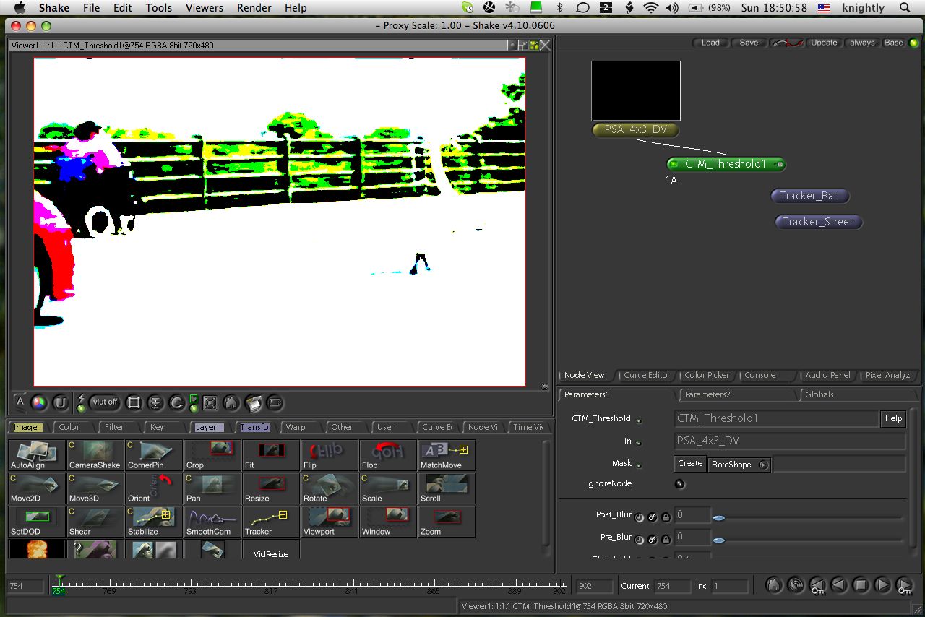
Task: Add a Move2D transform node
Action: coord(36,488)
